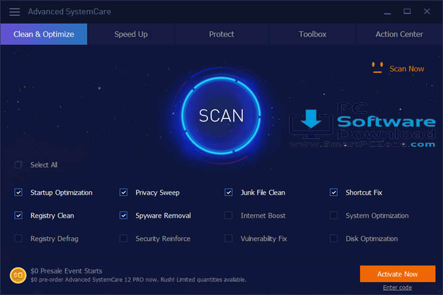
Task: Maximize the Advanced SystemCare window
Action: (407, 11)
